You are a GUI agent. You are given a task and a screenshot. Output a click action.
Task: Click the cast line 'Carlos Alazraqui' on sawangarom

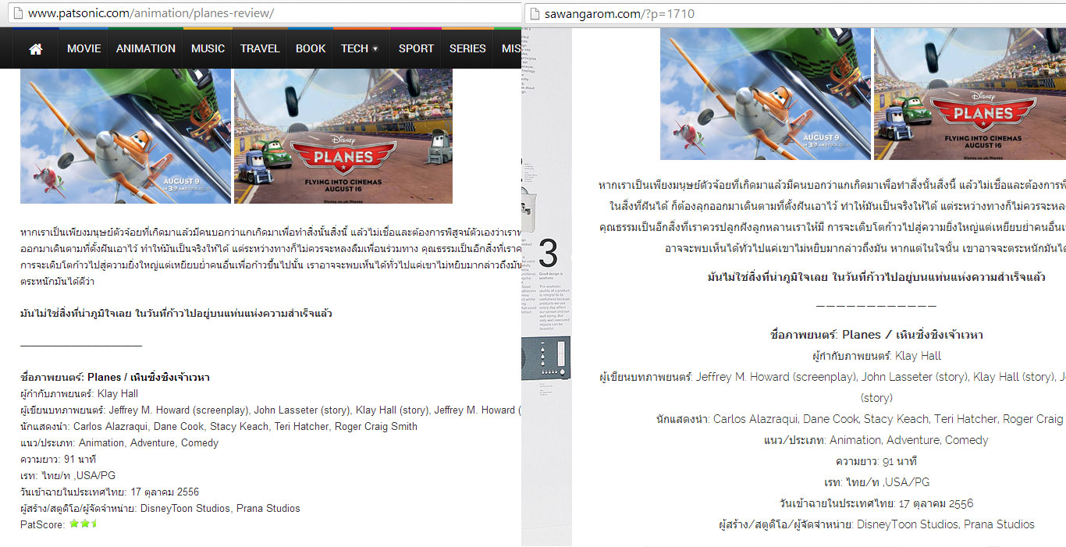coord(860,419)
